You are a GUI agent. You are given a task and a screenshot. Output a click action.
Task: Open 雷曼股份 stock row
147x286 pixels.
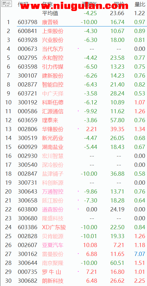click(73, 254)
